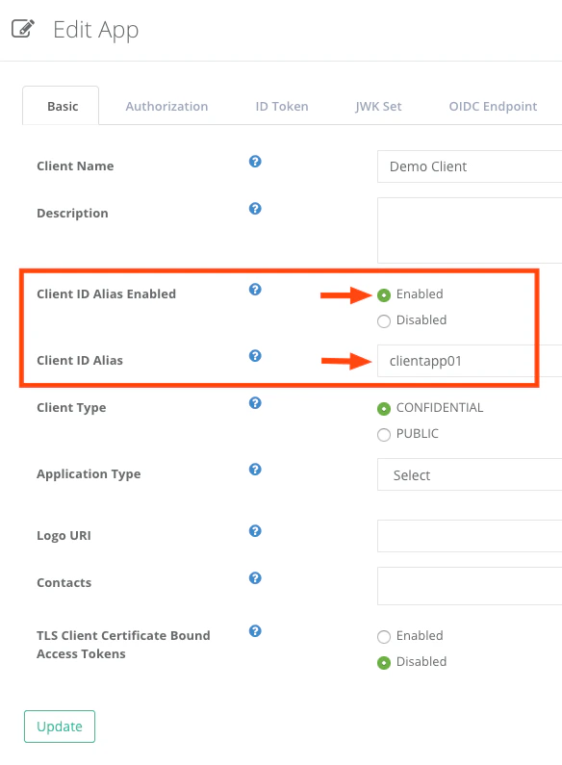Open the Contacts help icon
The height and width of the screenshot is (765, 562).
coord(255,578)
